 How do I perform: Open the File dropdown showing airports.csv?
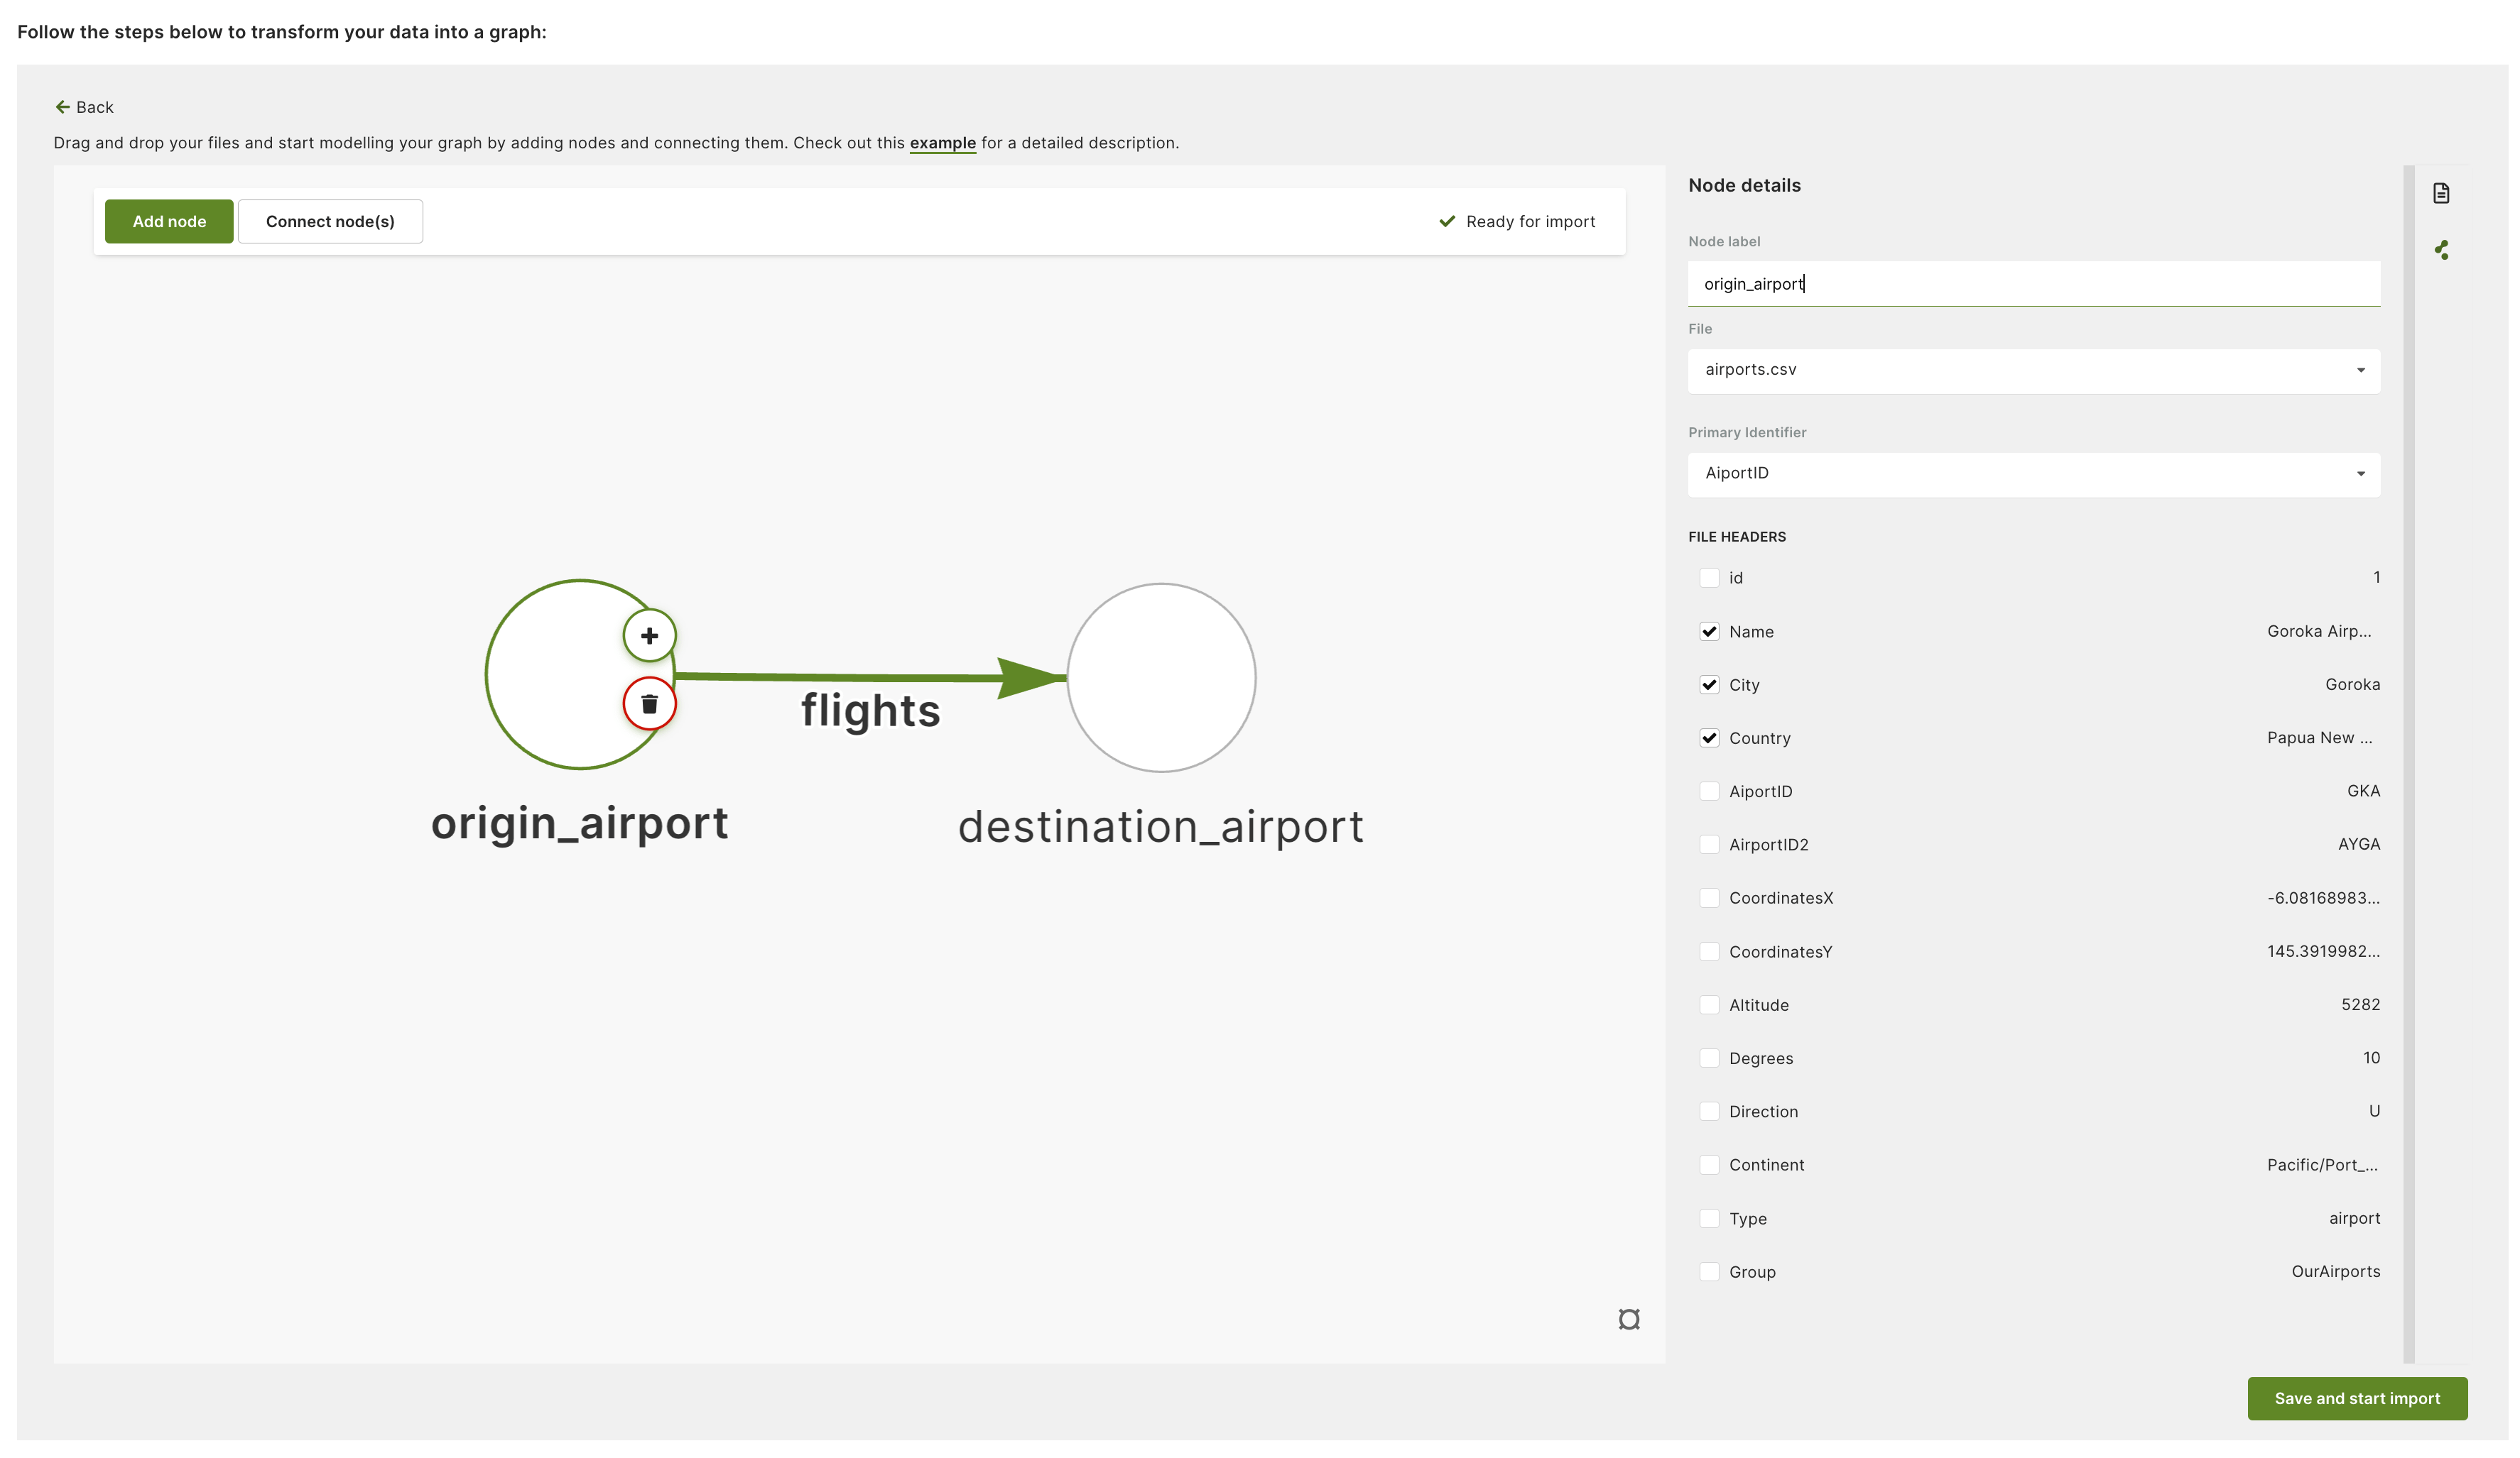pyautogui.click(x=2033, y=370)
